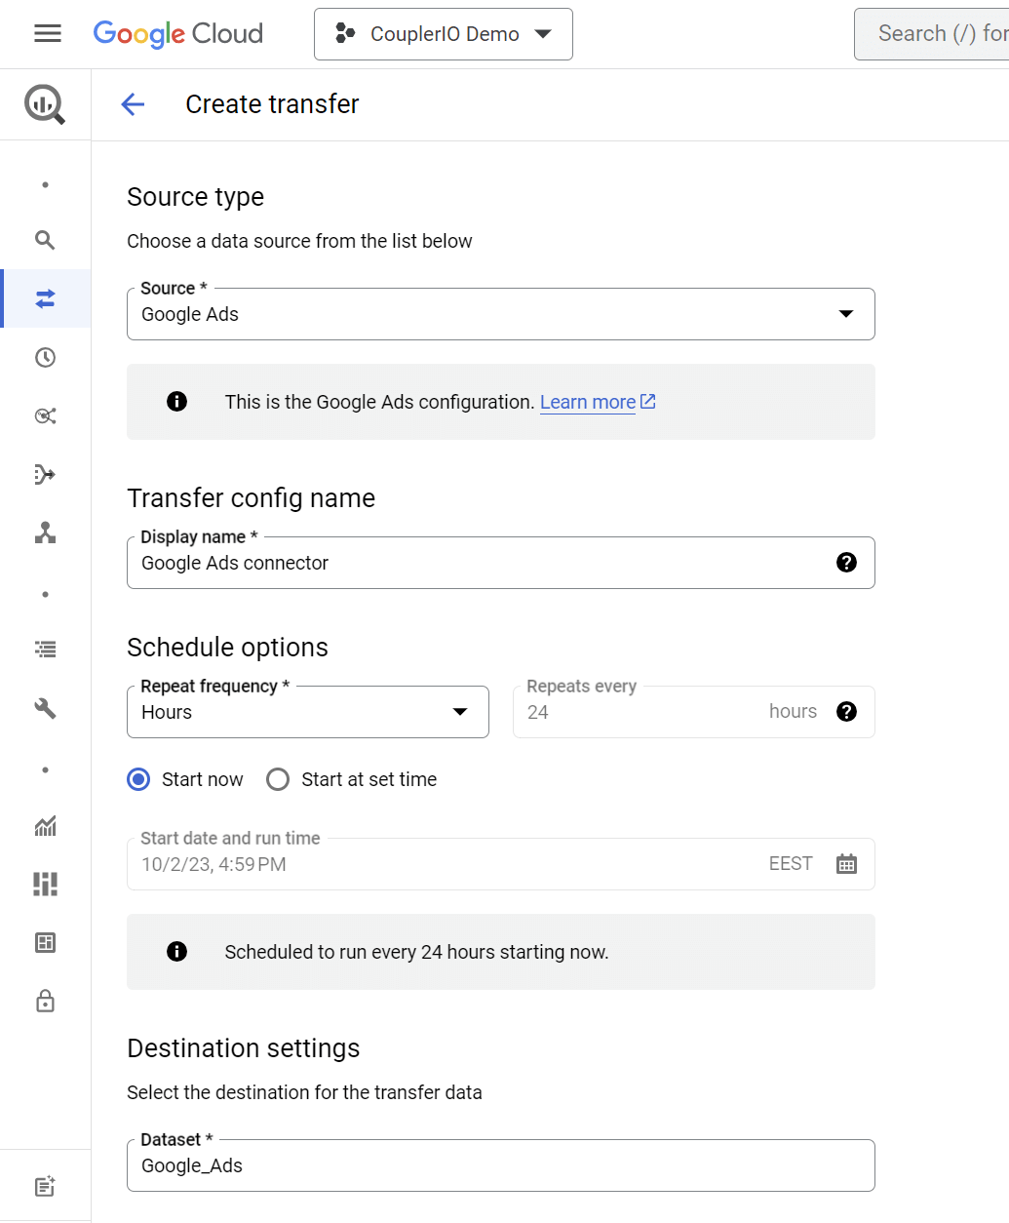
Task: Click the info icon in Google Ads configuration banner
Action: [176, 401]
